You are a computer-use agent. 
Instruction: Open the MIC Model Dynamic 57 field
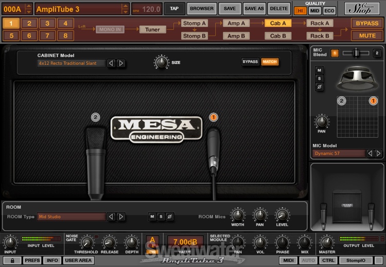339,154
